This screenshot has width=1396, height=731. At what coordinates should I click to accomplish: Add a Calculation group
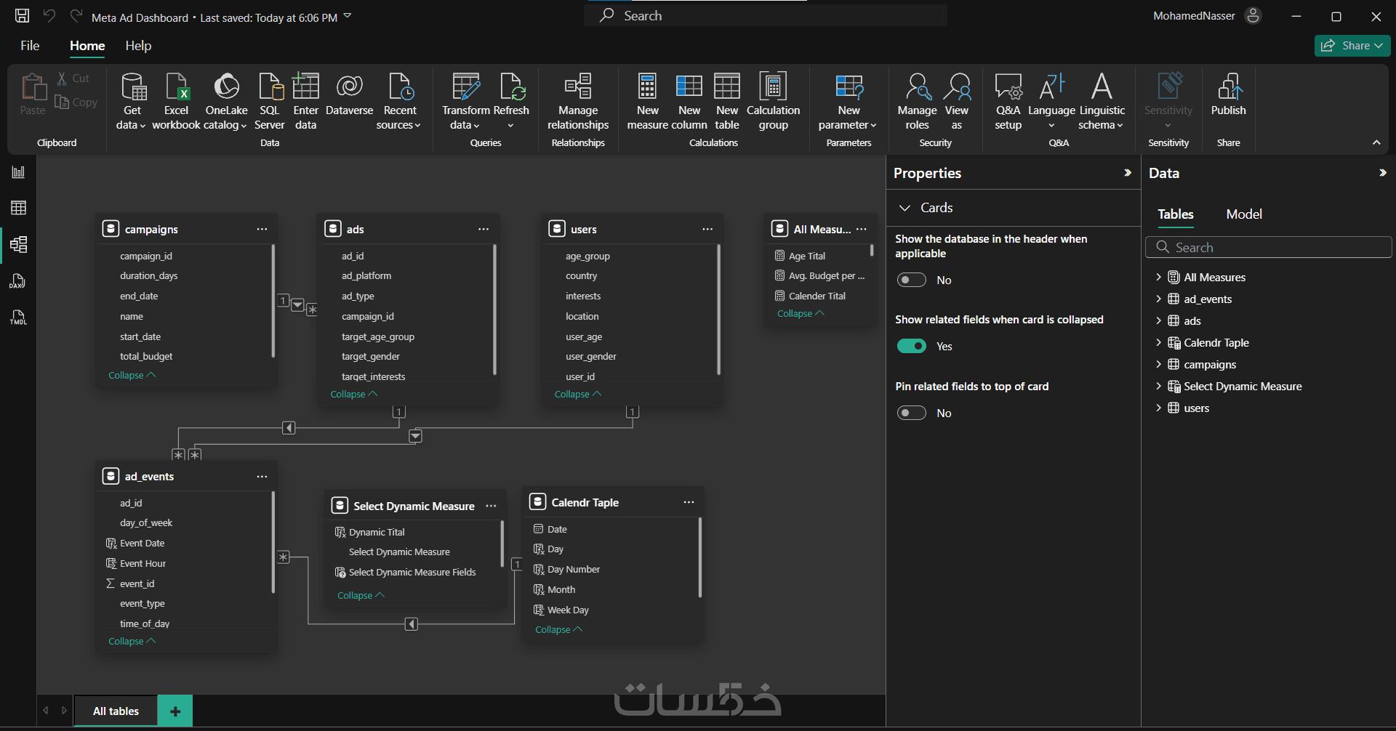[773, 101]
